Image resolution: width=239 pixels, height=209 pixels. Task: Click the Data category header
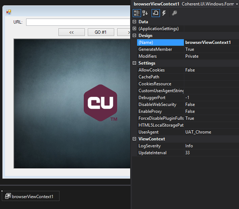(x=143, y=22)
